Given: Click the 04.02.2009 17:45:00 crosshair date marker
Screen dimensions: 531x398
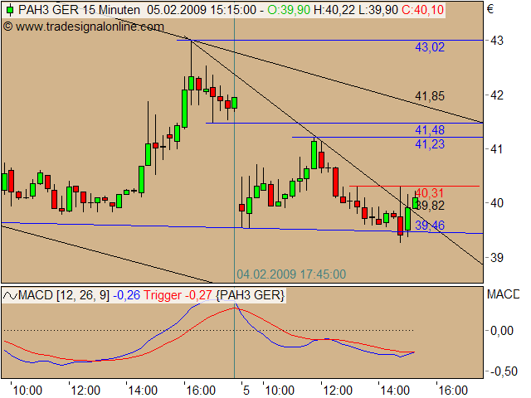Looking at the screenshot, I should pos(291,274).
